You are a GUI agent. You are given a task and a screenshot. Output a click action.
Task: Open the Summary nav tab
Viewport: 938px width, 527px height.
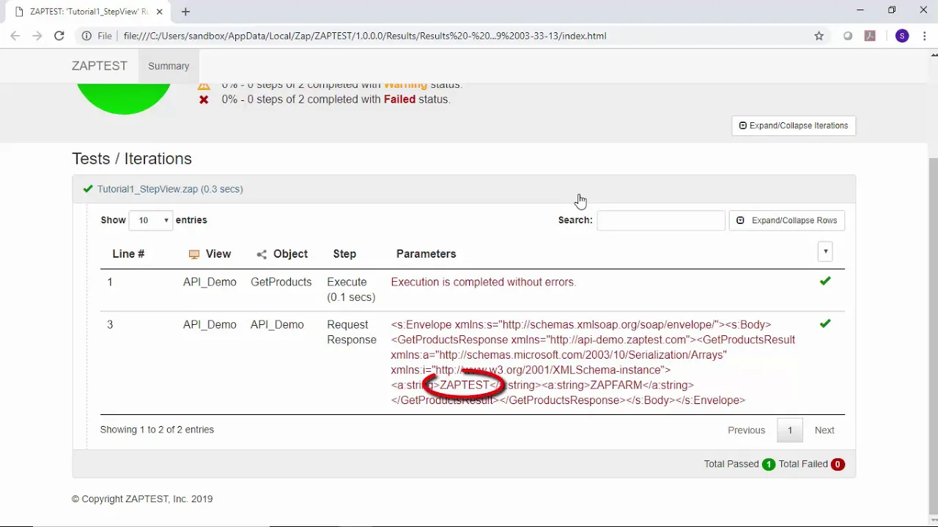click(x=169, y=66)
